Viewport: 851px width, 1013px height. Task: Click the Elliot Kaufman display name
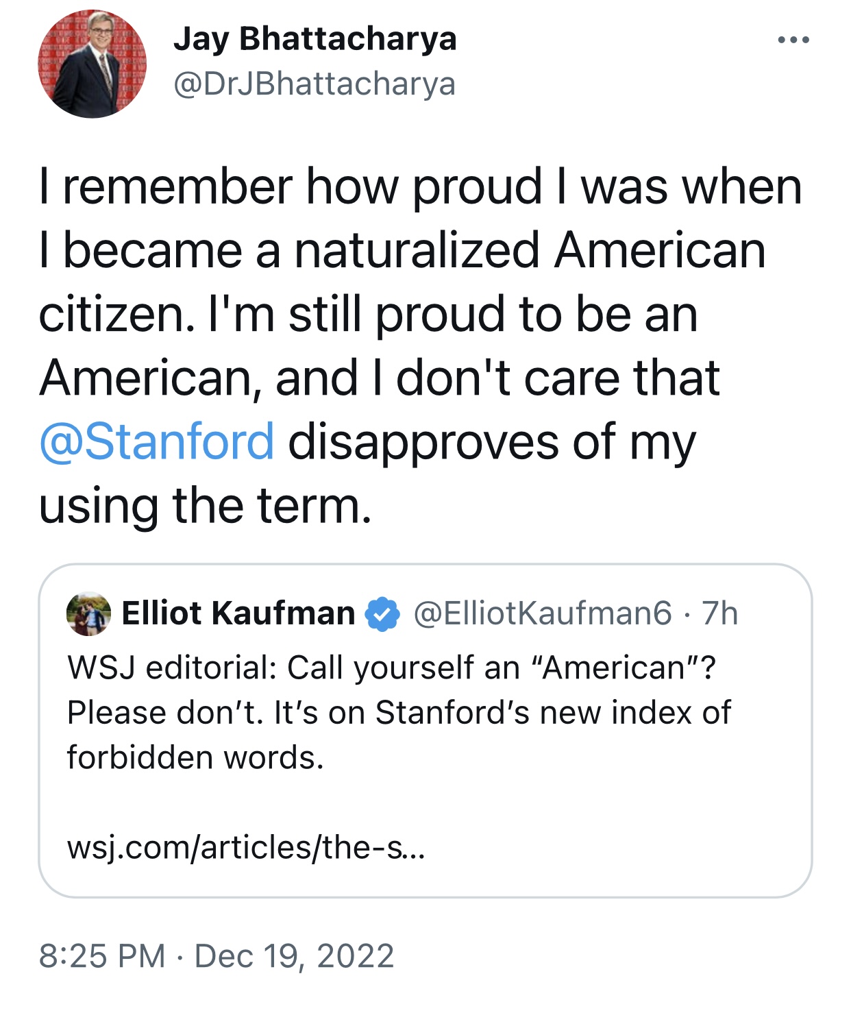click(238, 613)
